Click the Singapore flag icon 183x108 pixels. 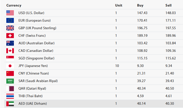[10, 58]
